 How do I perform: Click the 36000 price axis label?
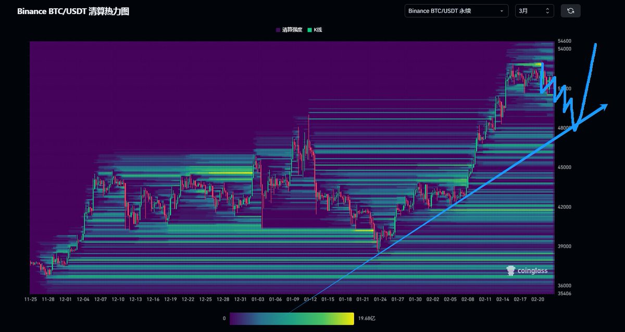[x=565, y=286]
